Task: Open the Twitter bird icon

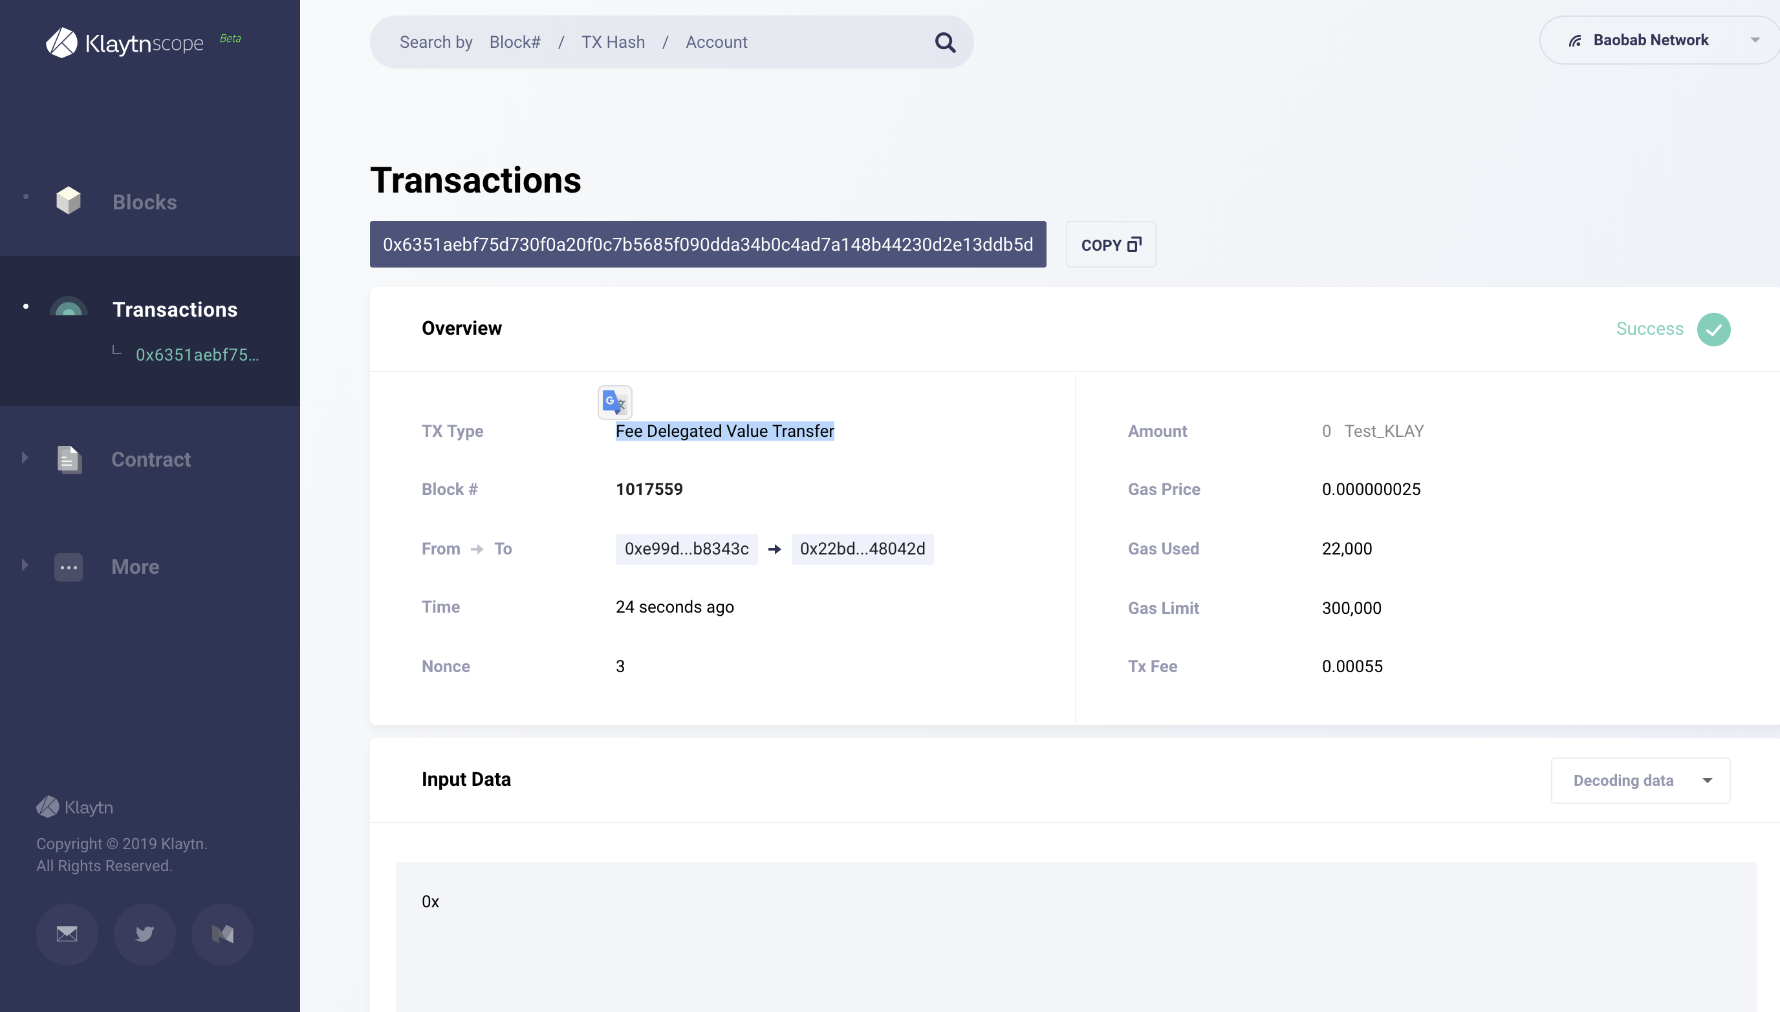Action: [145, 933]
